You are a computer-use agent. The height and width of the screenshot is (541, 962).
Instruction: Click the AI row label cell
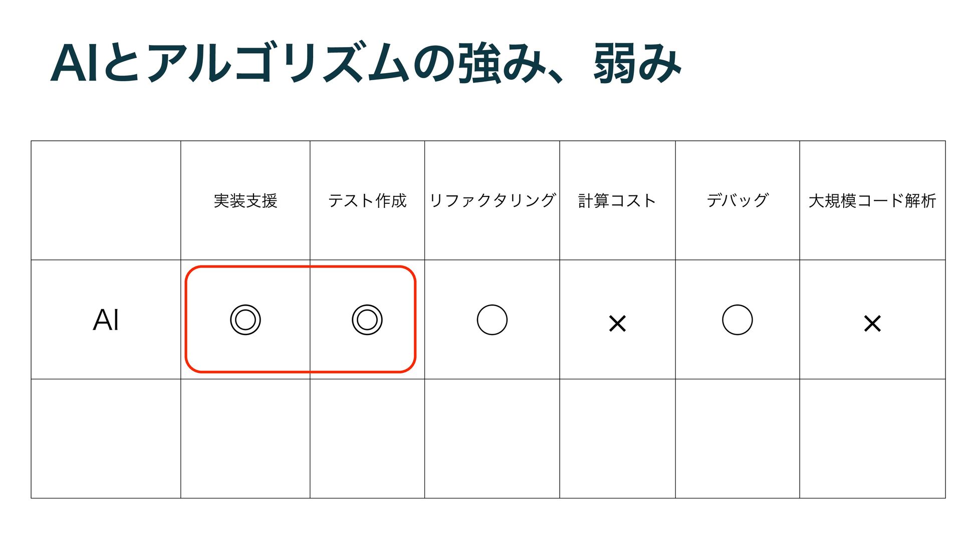(x=106, y=320)
